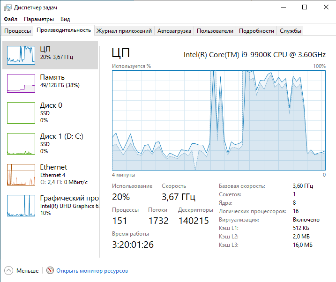This screenshot has height=282, width=336.
Task: Switch to the Подробности tab
Action: click(256, 31)
